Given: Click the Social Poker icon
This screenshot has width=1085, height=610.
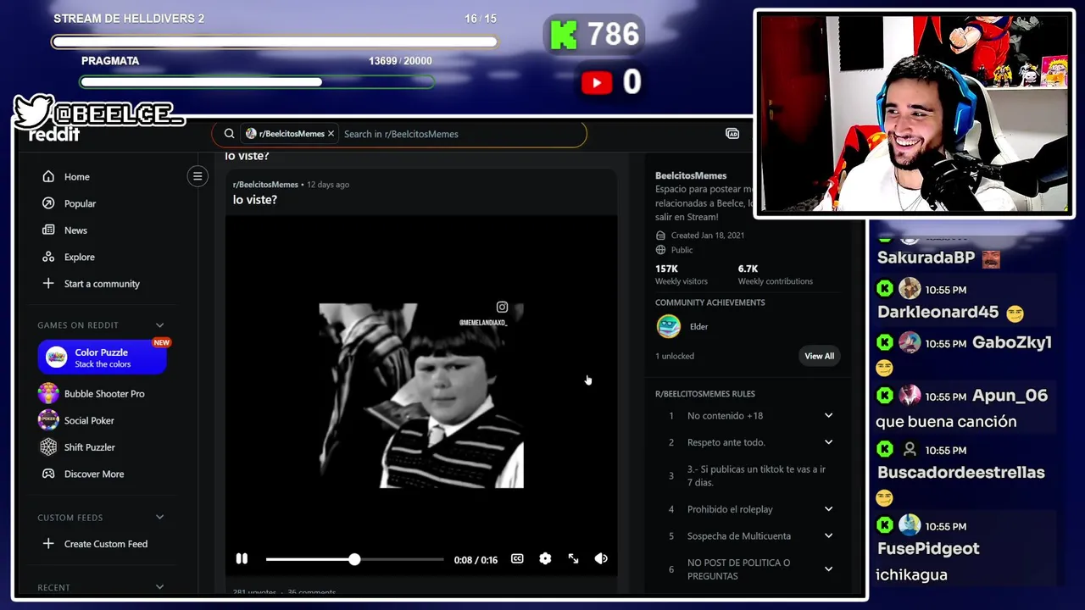Looking at the screenshot, I should point(48,420).
